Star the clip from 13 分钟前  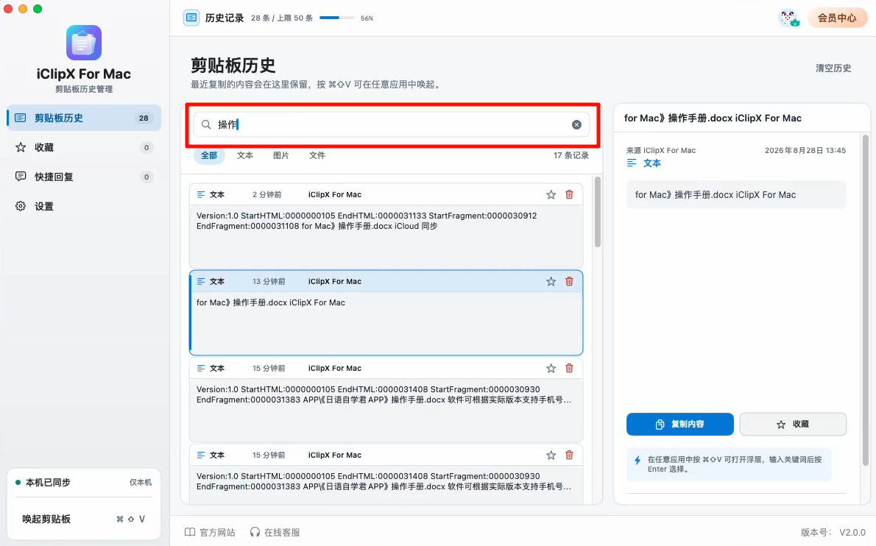pos(551,281)
